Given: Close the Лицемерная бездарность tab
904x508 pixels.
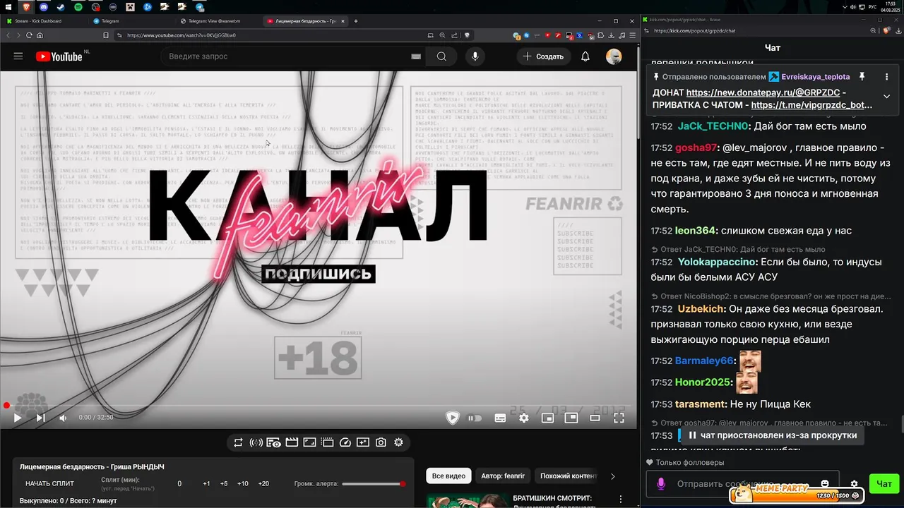Looking at the screenshot, I should [x=343, y=21].
